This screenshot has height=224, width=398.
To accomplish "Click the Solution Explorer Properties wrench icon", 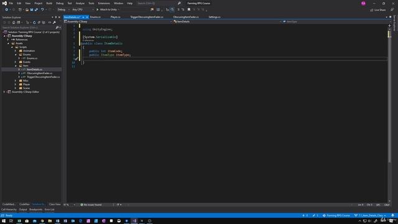I will [x=54, y=22].
